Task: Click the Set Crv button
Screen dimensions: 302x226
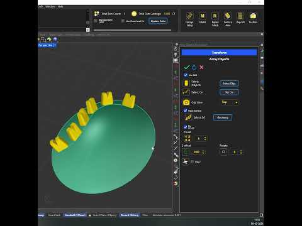Action: click(229, 92)
